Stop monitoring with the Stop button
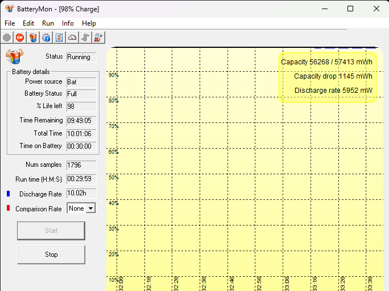 51,255
